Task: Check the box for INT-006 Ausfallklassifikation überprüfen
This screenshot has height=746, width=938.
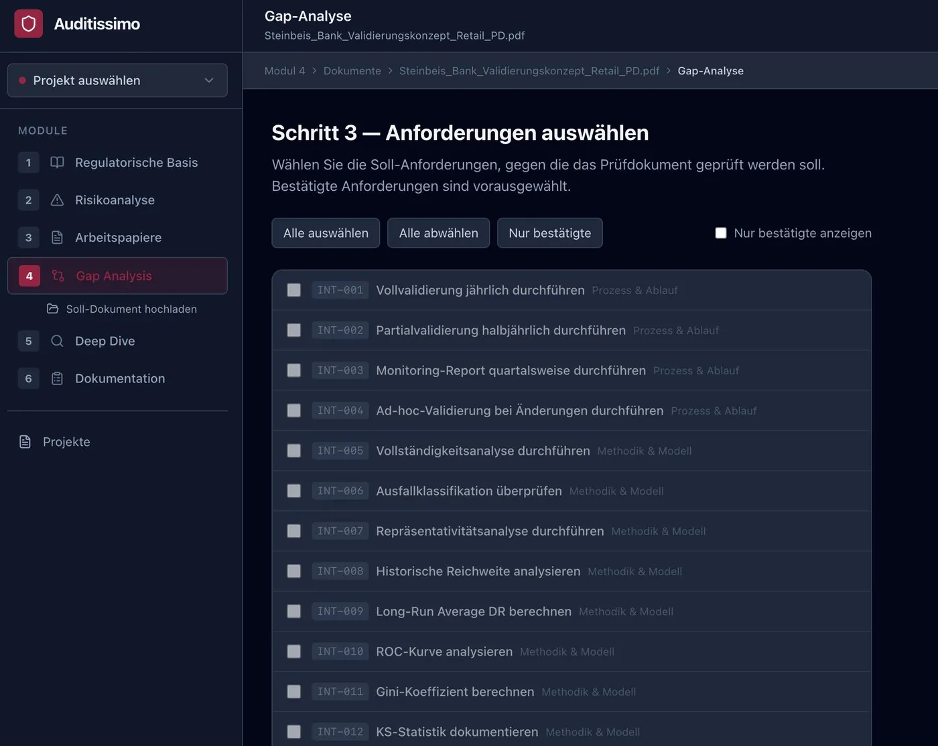Action: [293, 491]
